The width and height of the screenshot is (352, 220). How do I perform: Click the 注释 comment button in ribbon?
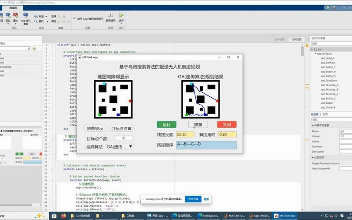[54, 16]
